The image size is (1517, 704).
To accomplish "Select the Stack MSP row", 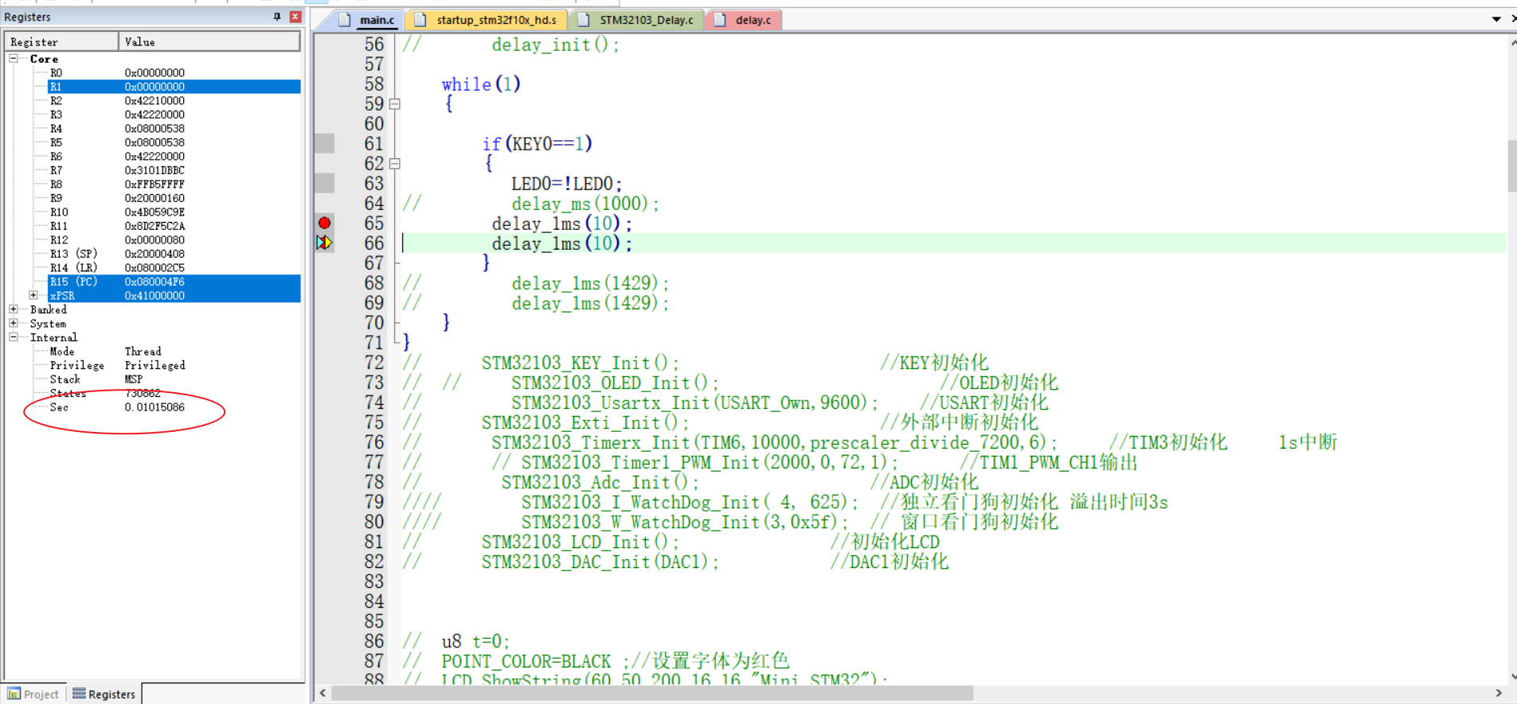I will (174, 379).
